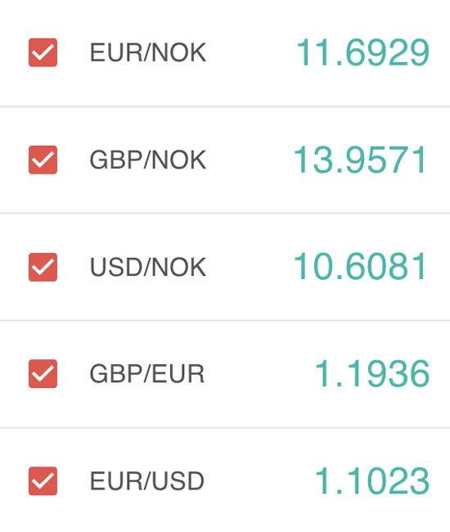Toggle the GBP/NOK red checkbox
Image resolution: width=450 pixels, height=532 pixels.
pos(43,160)
